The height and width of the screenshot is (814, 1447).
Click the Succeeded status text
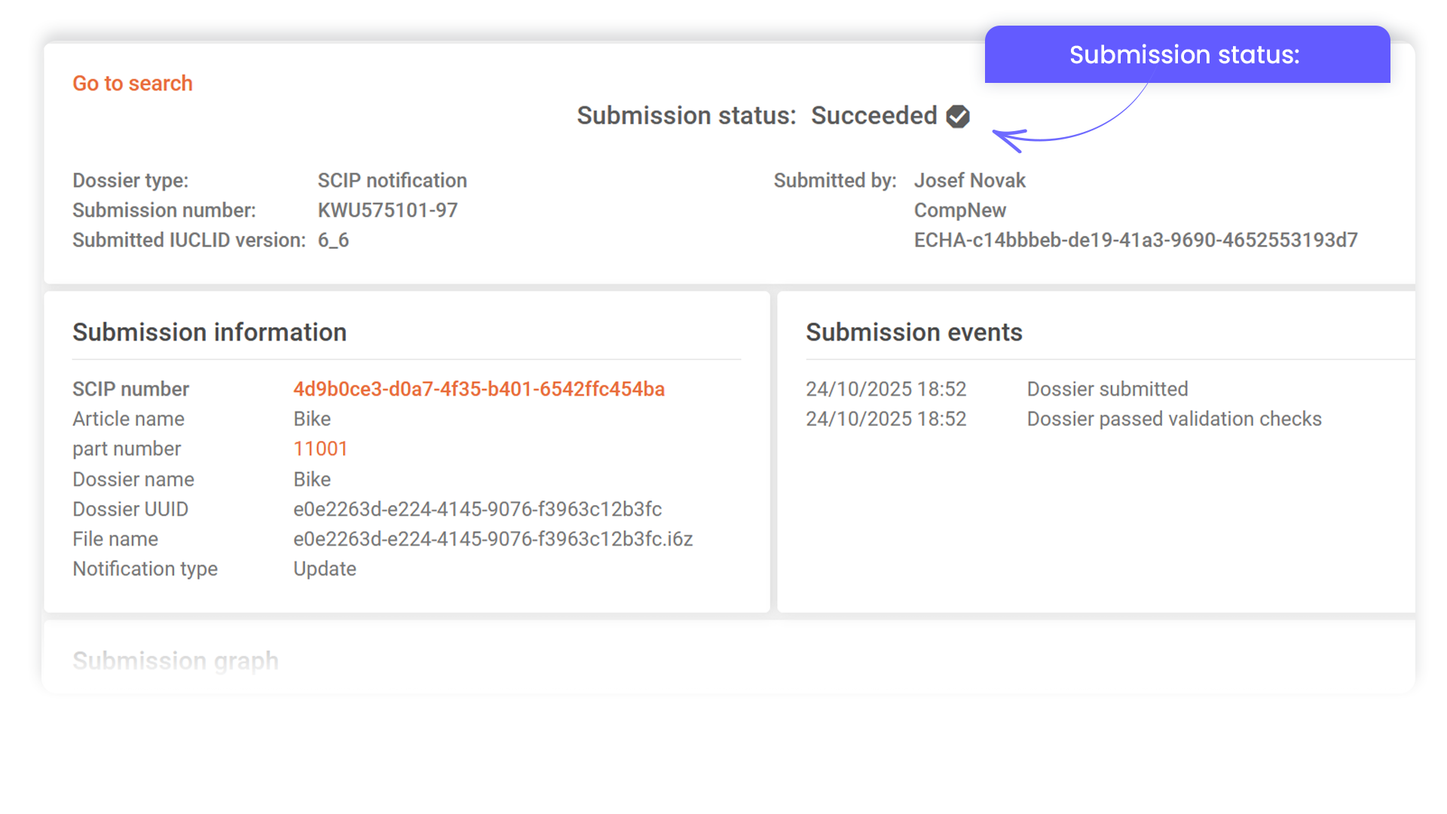[873, 115]
